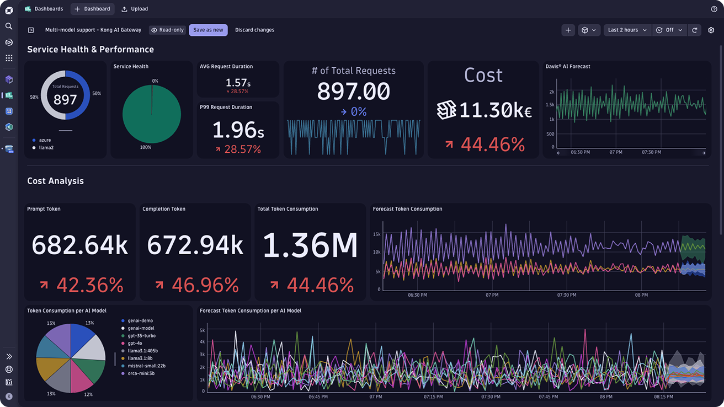This screenshot has width=724, height=407.
Task: Click the user avatar K in sidebar
Action: [9, 396]
